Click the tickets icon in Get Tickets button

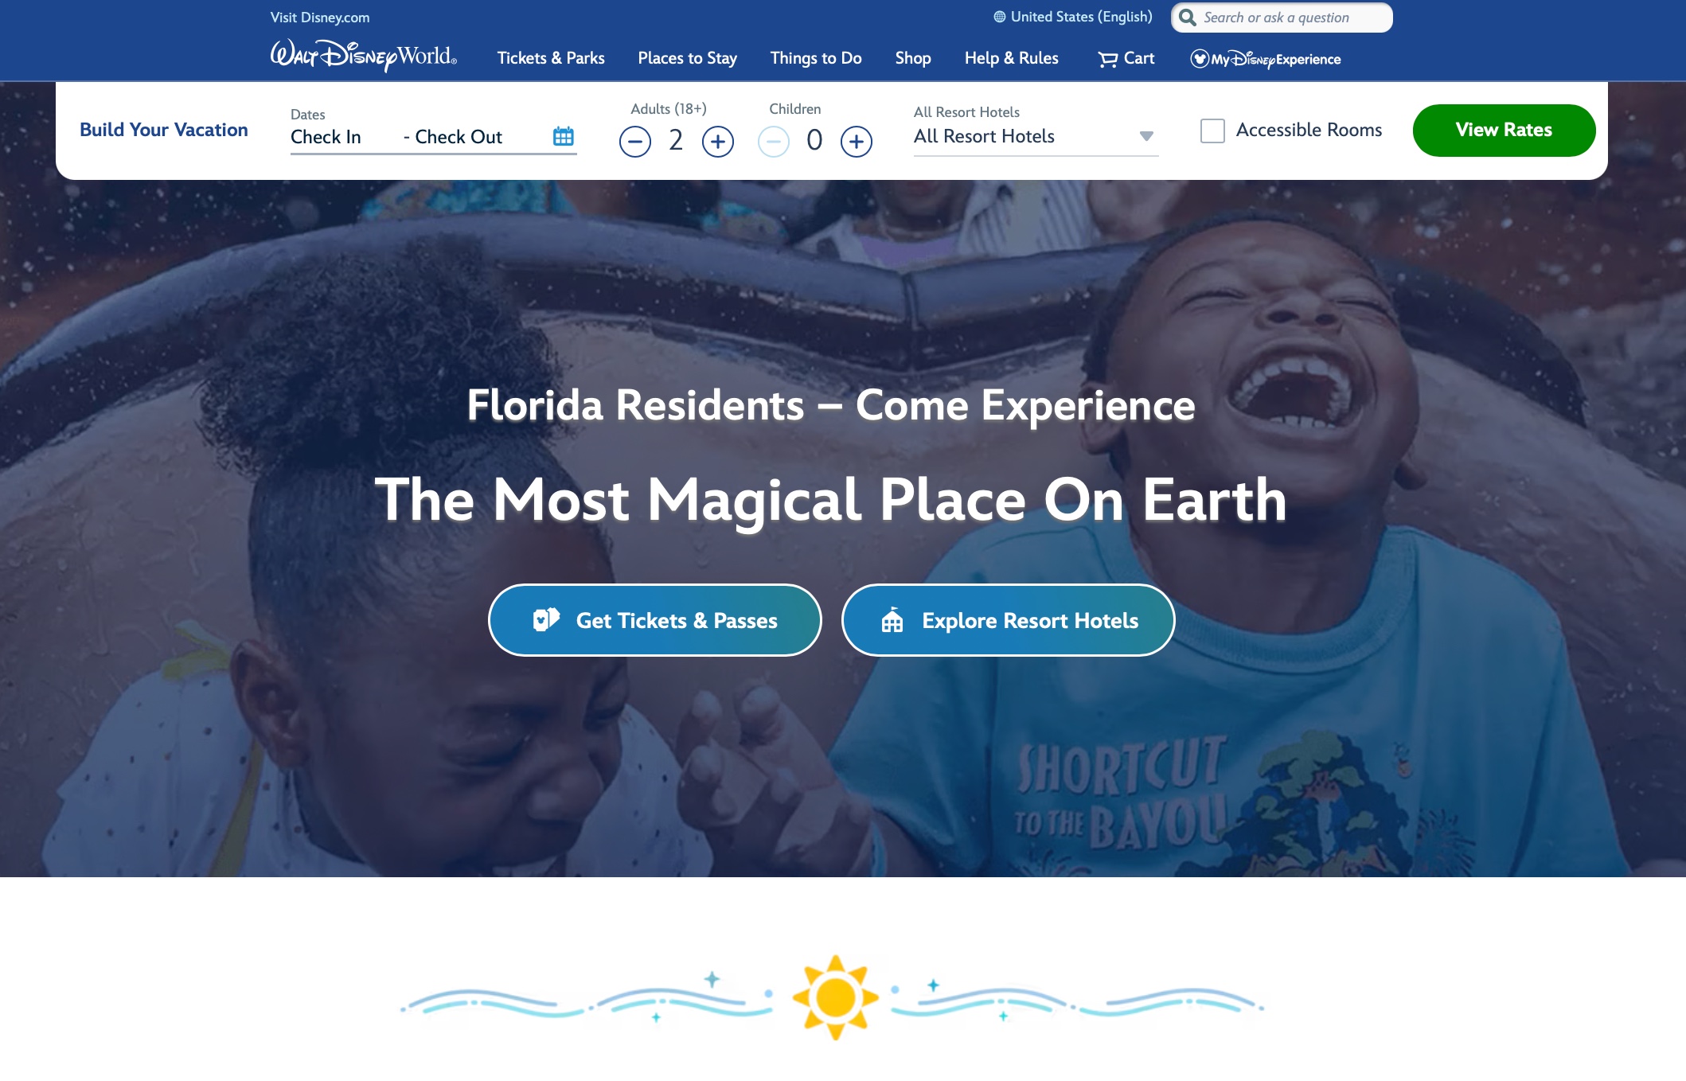(x=546, y=619)
